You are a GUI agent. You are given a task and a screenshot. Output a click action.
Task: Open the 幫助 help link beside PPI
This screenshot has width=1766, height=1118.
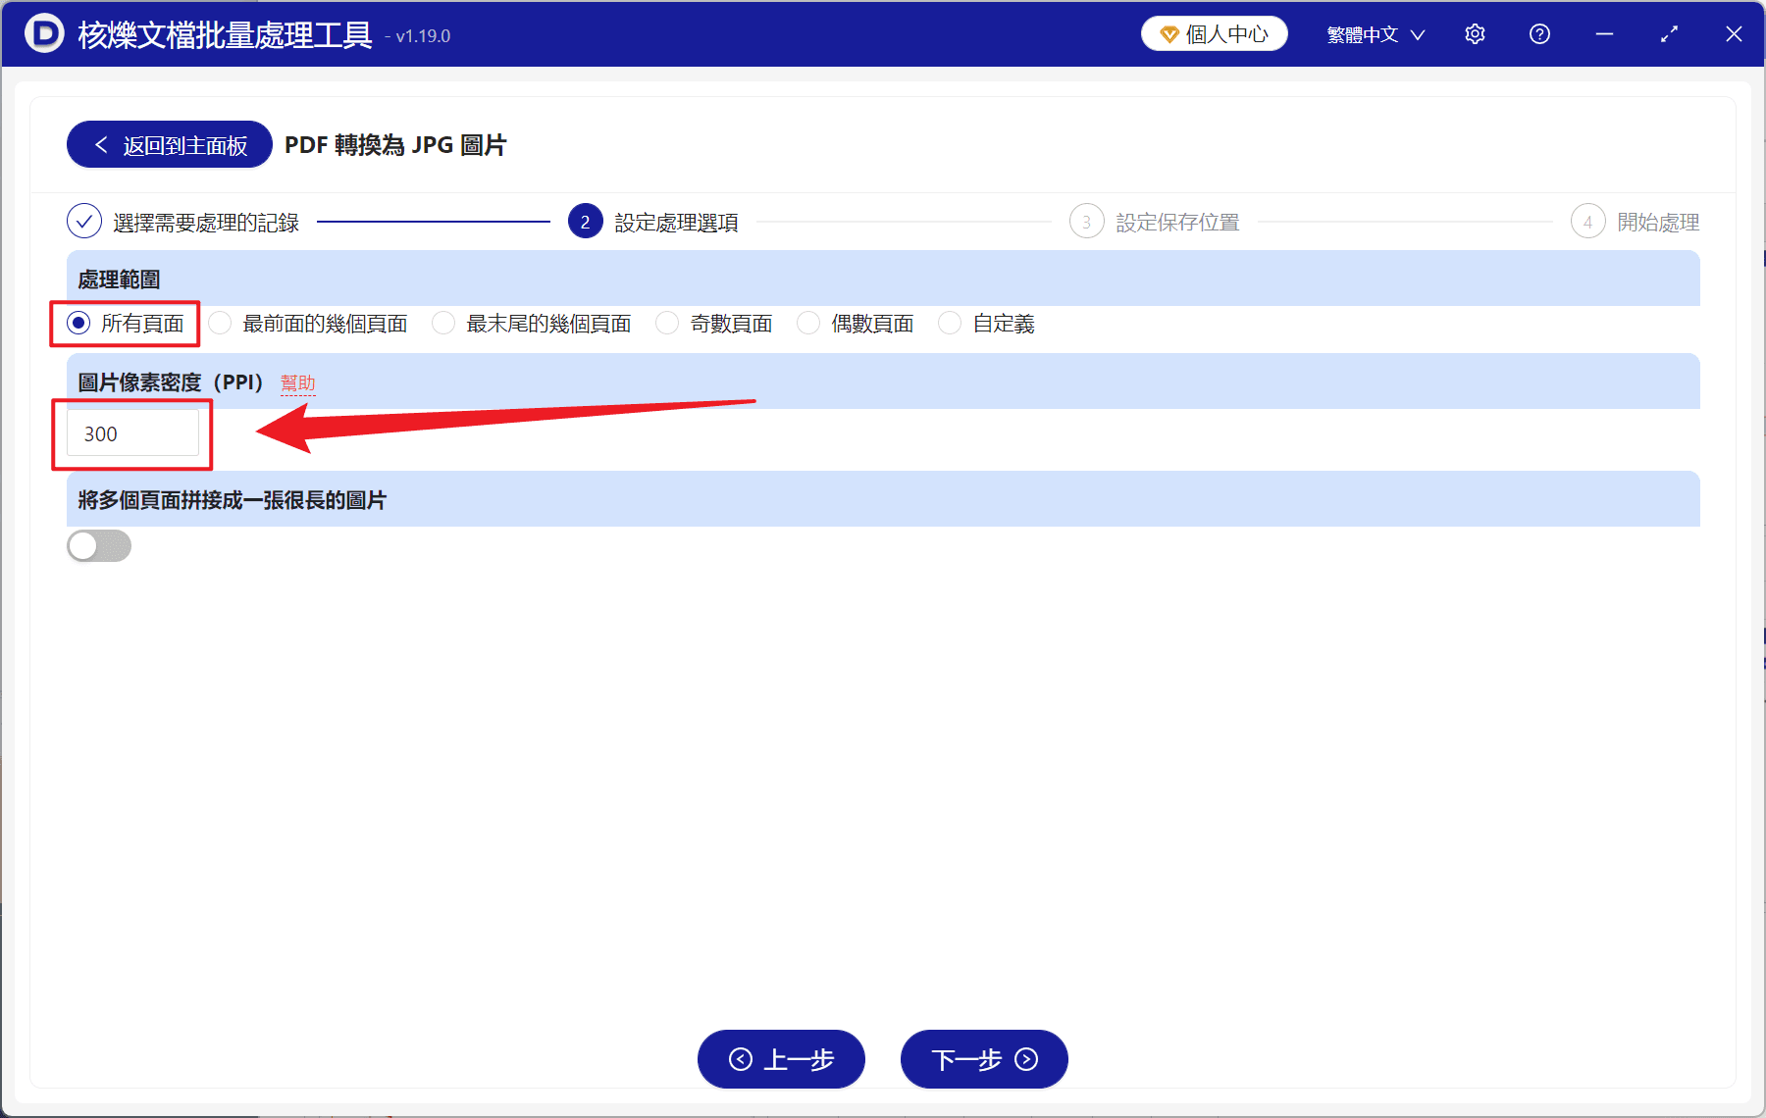coord(299,383)
